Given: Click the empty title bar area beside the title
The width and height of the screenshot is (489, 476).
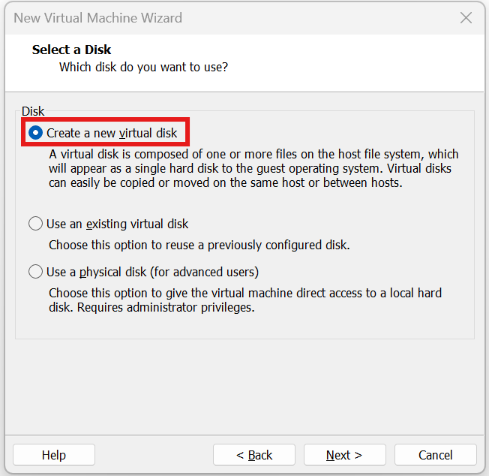Looking at the screenshot, I should pyautogui.click(x=315, y=18).
